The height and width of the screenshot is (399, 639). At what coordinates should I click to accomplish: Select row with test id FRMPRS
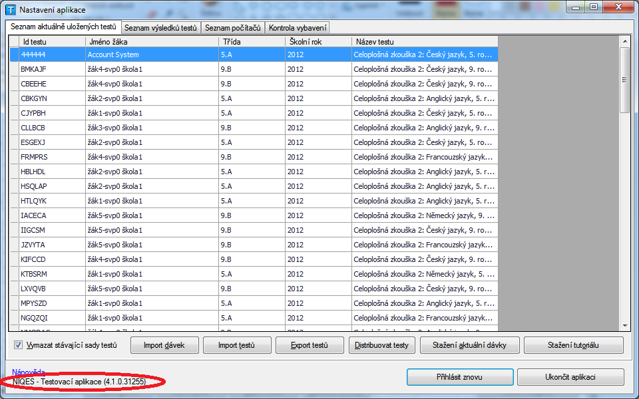click(x=254, y=157)
